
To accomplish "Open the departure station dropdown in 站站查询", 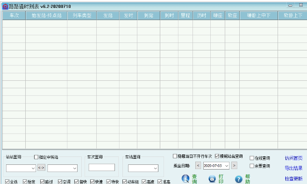I will 33,168.
